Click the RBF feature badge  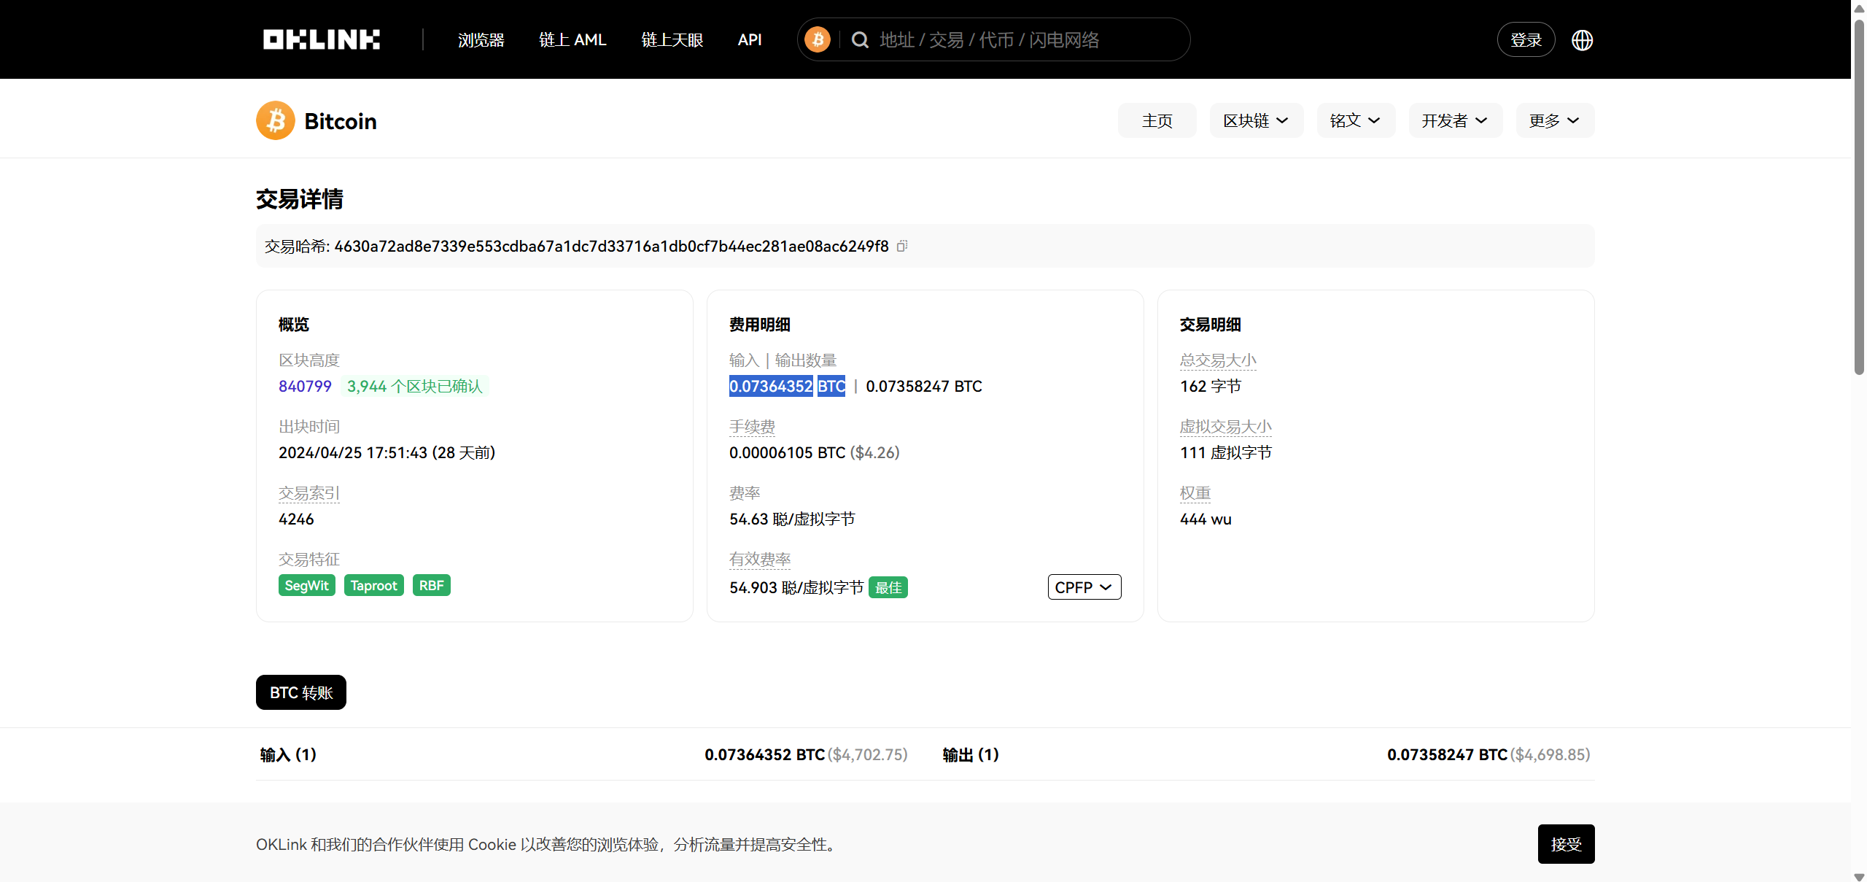pyautogui.click(x=431, y=585)
